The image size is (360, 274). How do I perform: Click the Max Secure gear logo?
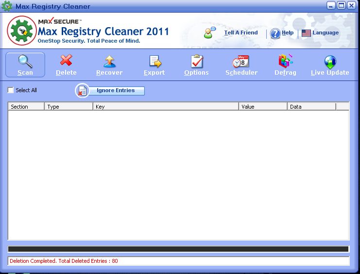coord(22,31)
